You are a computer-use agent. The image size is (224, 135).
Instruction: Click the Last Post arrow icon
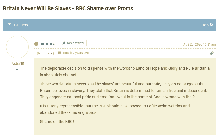coord(9,25)
